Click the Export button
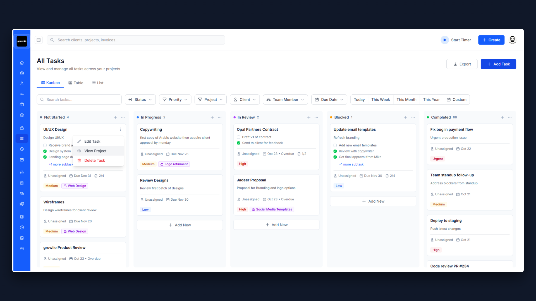This screenshot has height=301, width=536. pyautogui.click(x=462, y=64)
